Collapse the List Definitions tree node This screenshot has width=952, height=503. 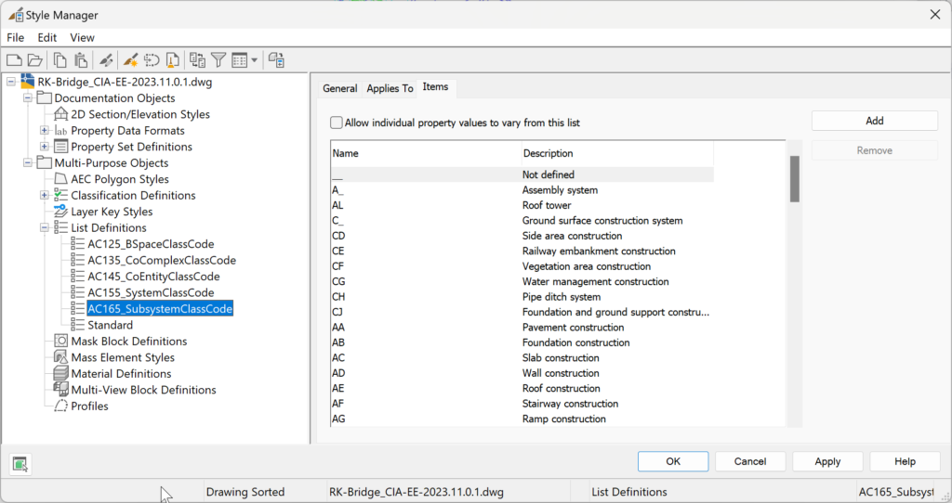pyautogui.click(x=45, y=228)
